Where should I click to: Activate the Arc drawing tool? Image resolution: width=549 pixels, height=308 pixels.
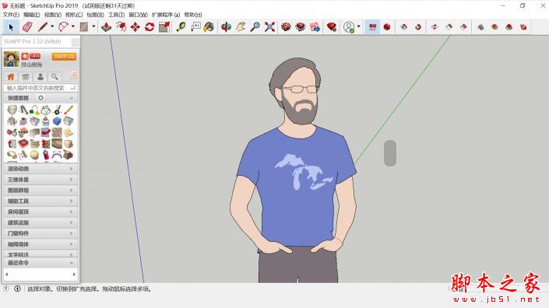coord(63,27)
